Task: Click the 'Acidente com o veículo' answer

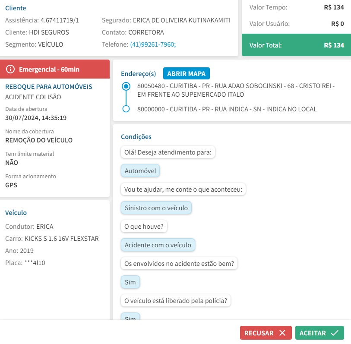Action: (158, 245)
